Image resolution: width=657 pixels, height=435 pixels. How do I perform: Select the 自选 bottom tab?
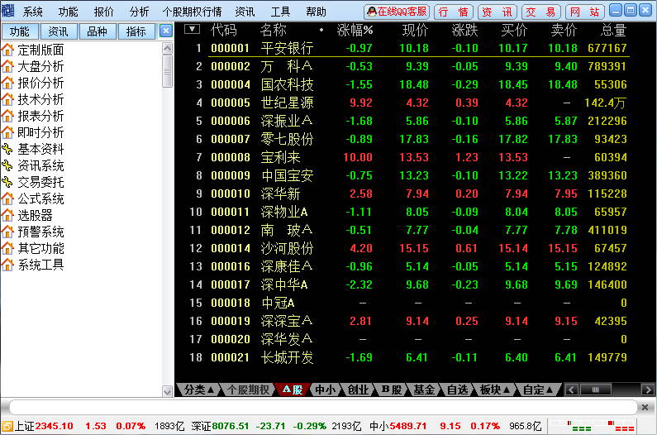pos(457,390)
